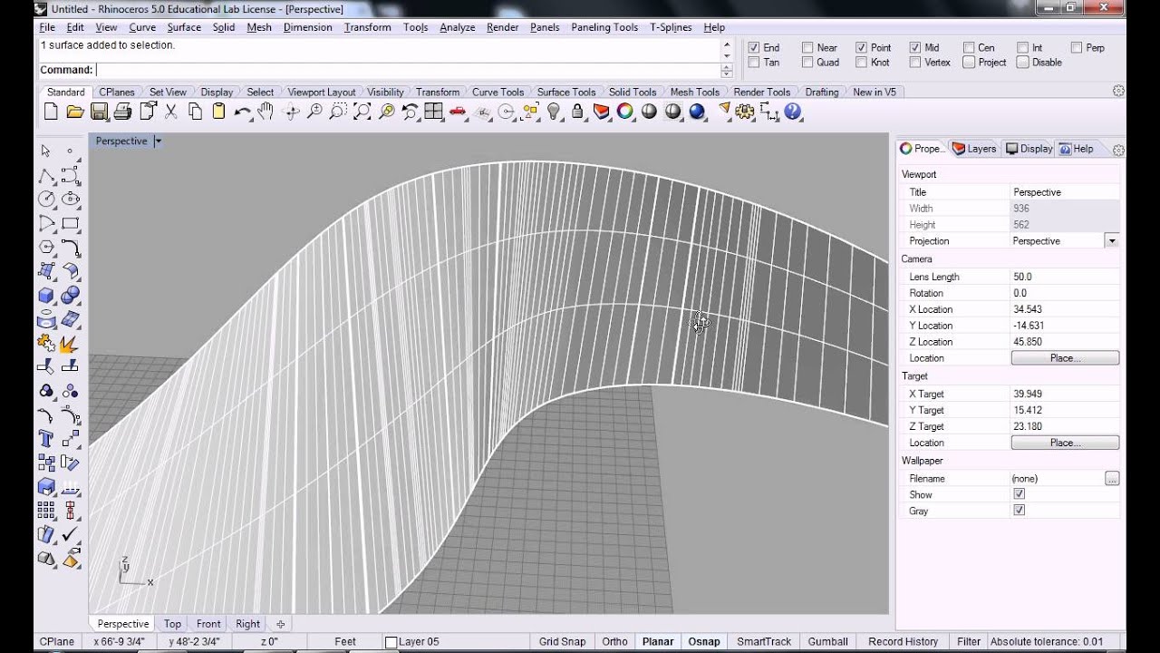Open a file using the folder icon
The image size is (1160, 653).
pos(75,112)
